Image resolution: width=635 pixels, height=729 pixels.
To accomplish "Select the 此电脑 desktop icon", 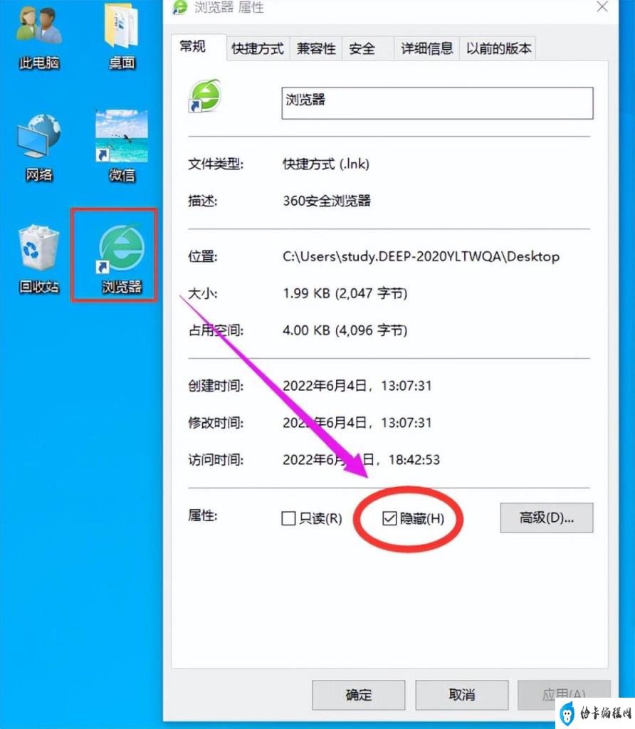I will 39,36.
